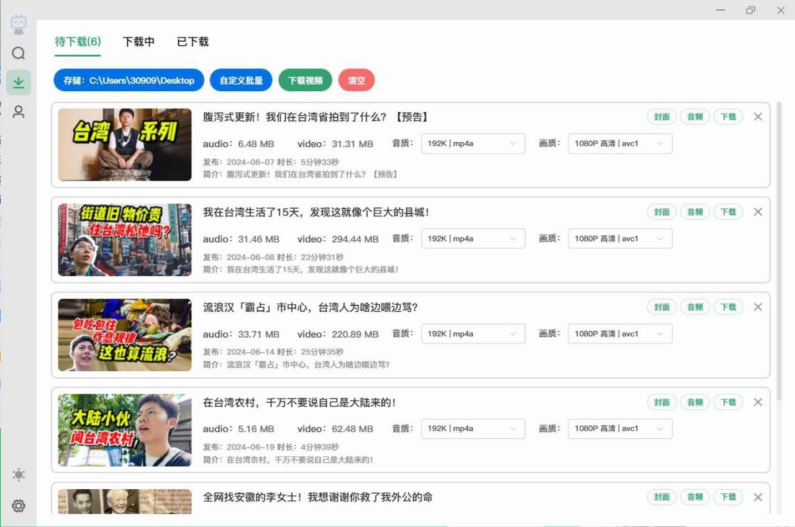795x527 pixels.
Task: Open 画质 dropdown for 流浪汉「霸占」市中心 video
Action: click(x=620, y=333)
